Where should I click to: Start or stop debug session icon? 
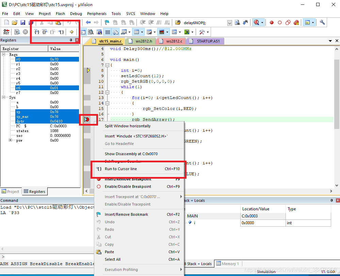[x=256, y=22]
